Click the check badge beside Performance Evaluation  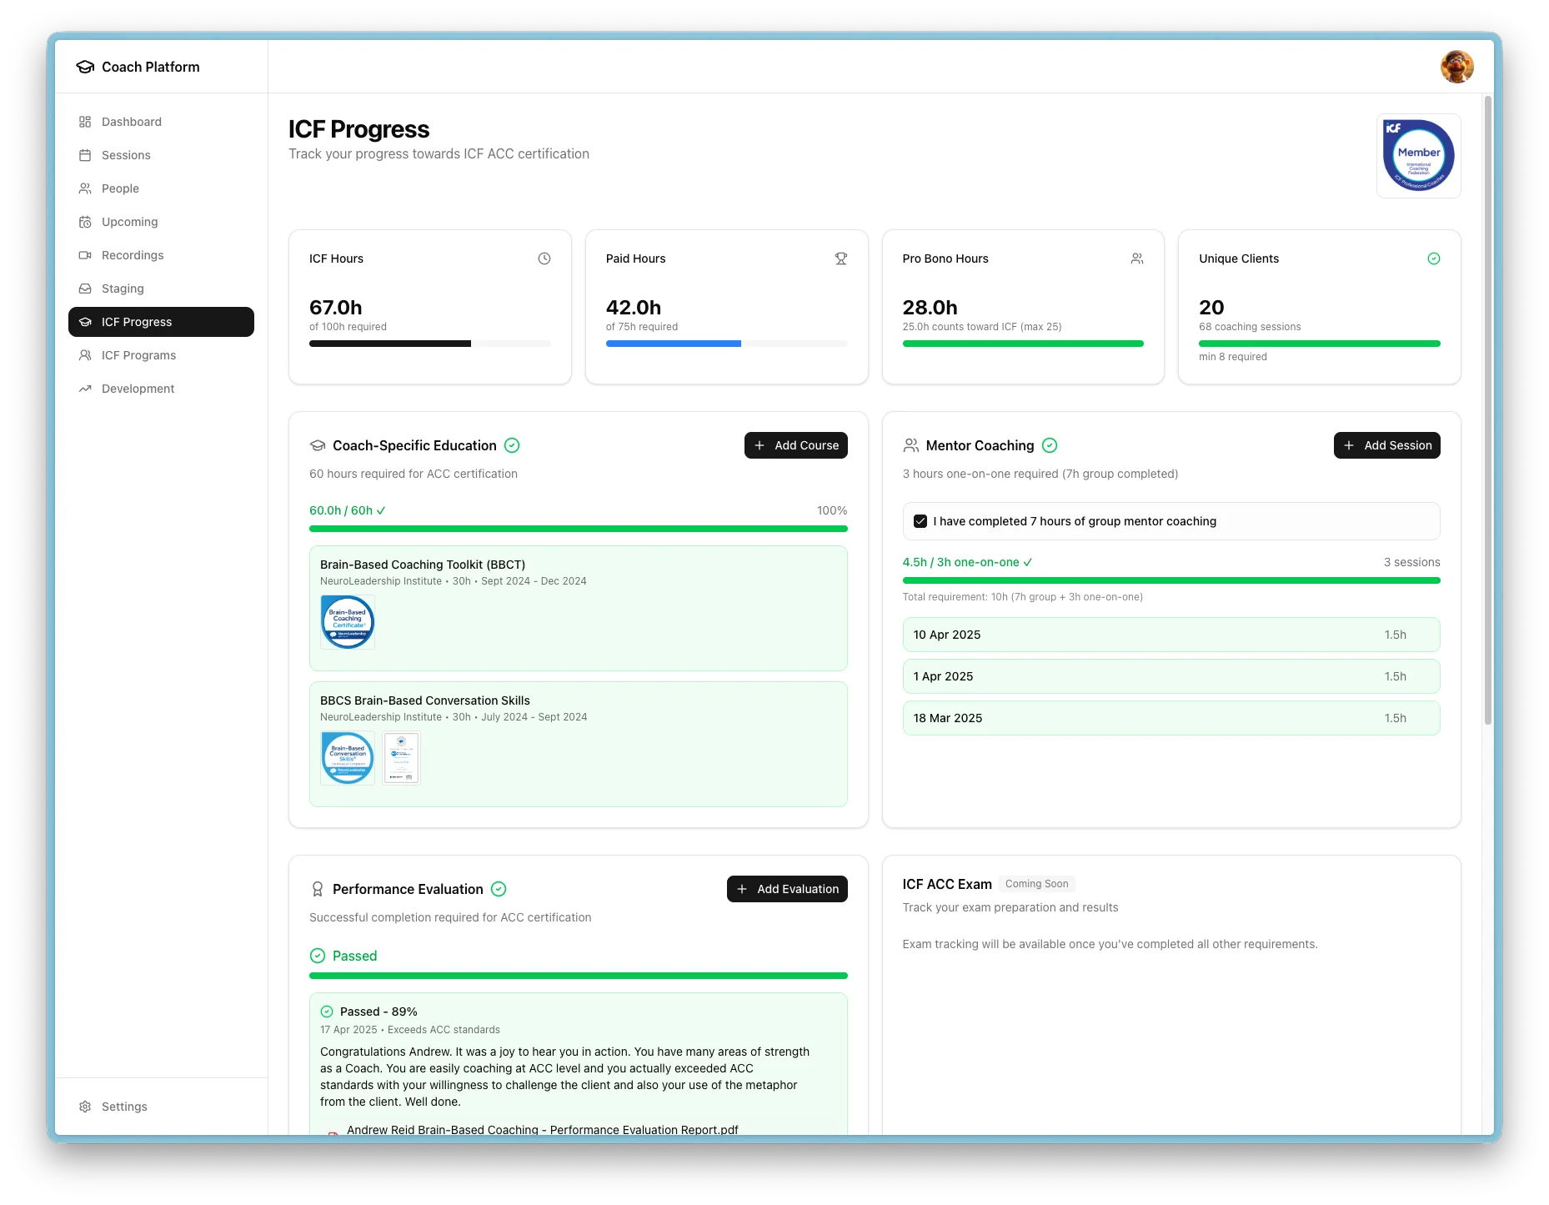pyautogui.click(x=499, y=889)
